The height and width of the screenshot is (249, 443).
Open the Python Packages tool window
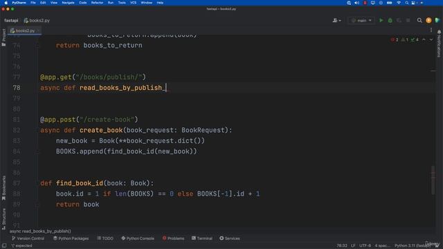click(71, 238)
